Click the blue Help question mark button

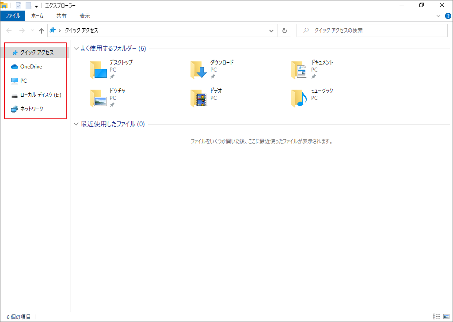click(448, 15)
